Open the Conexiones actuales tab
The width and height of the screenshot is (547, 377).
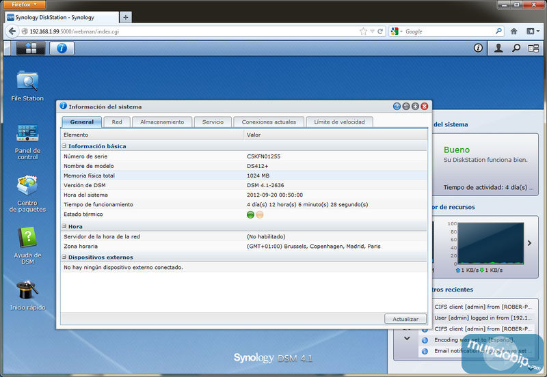pyautogui.click(x=269, y=122)
